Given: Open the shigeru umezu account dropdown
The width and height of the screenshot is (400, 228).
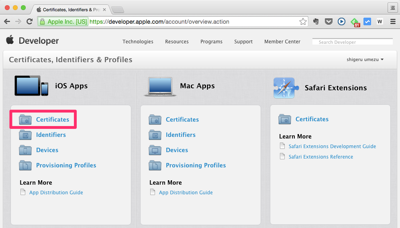Looking at the screenshot, I should coord(365,59).
